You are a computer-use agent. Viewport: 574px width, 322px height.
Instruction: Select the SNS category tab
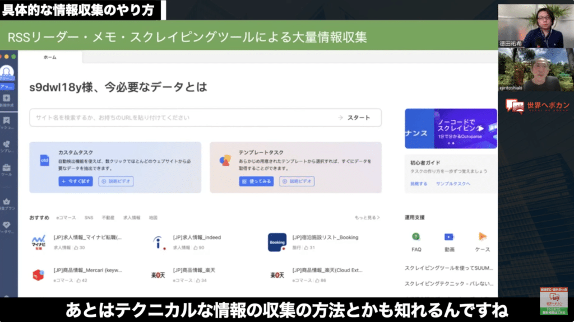(89, 218)
